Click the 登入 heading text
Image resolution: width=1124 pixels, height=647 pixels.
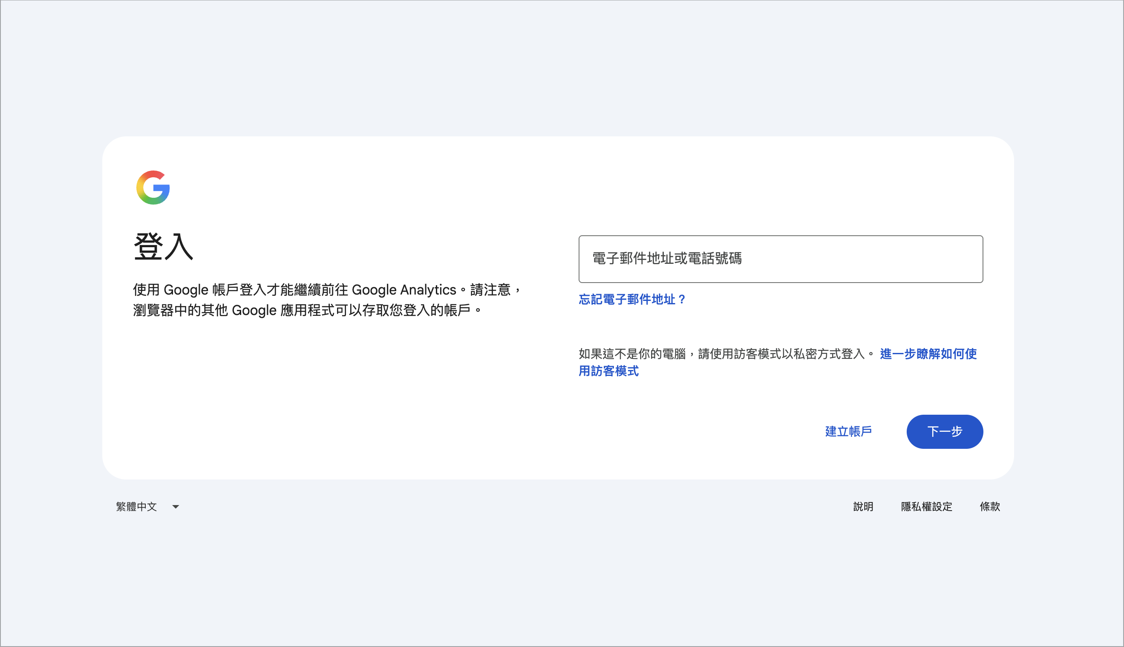(x=164, y=246)
